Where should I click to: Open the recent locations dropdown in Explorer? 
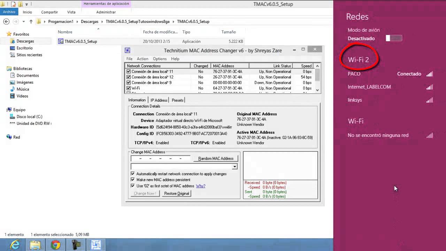(23, 22)
